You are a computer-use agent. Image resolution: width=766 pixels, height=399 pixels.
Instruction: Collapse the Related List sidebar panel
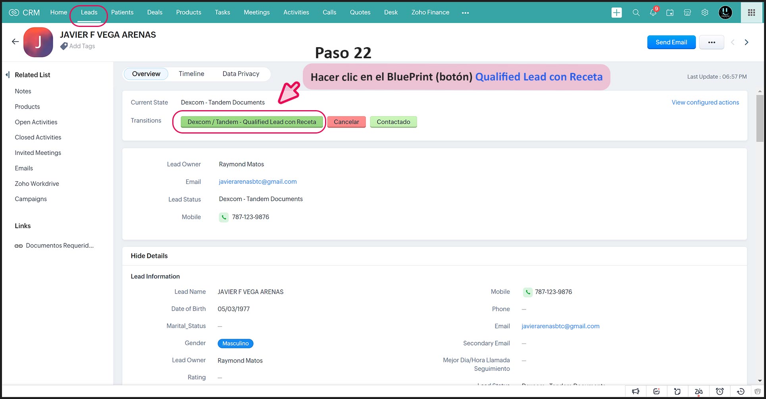(8, 75)
